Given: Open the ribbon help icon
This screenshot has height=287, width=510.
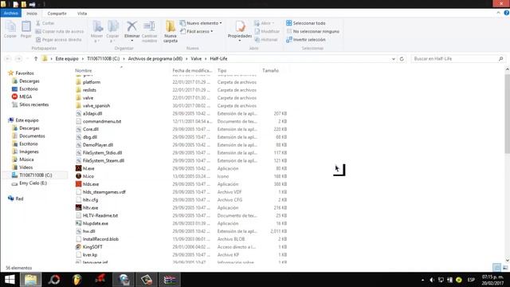Looking at the screenshot, I should [507, 13].
